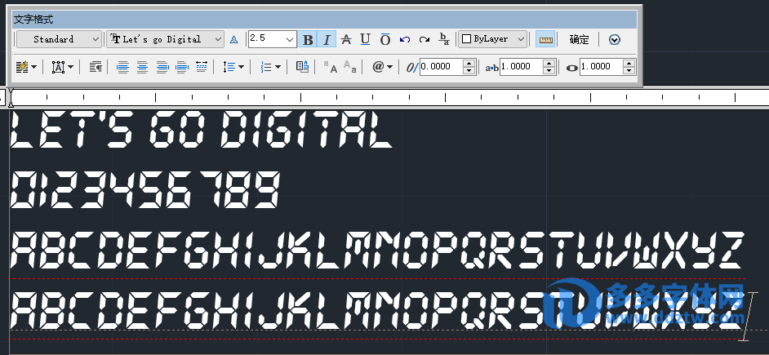Open the @ symbol insert menu
This screenshot has width=769, height=355.
(x=382, y=67)
